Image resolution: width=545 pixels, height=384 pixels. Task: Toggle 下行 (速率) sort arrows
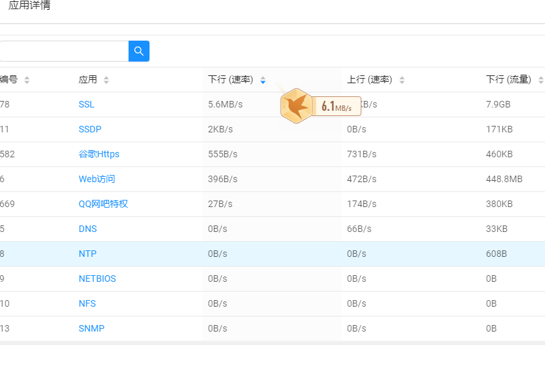[263, 80]
